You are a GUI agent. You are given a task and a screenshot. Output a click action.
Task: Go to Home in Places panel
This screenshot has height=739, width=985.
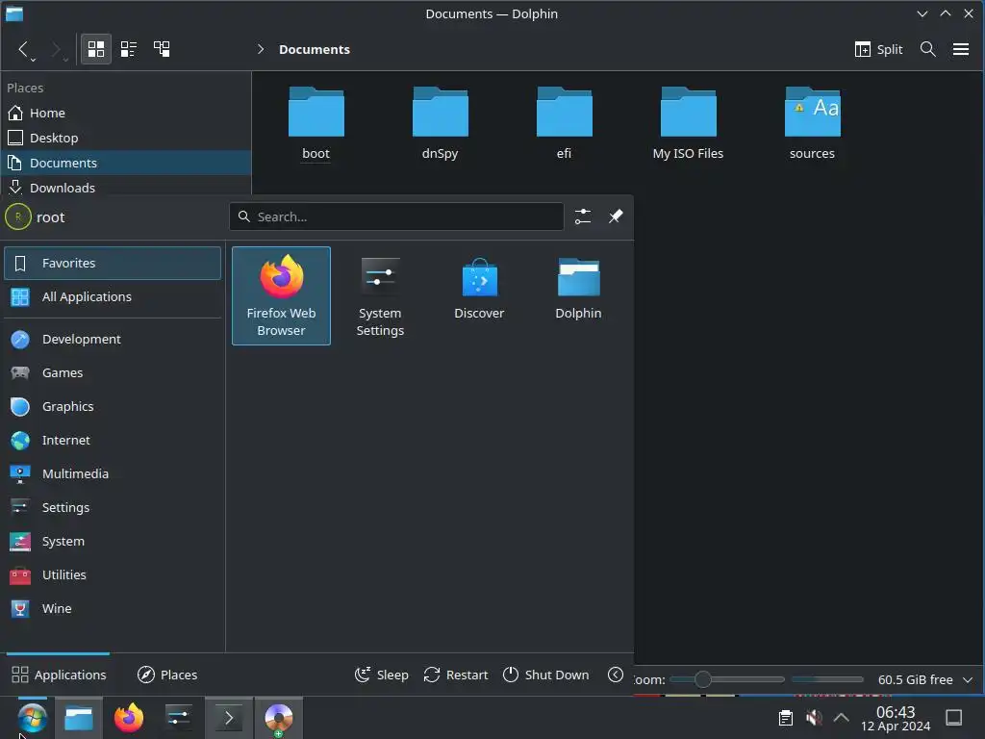126,114
